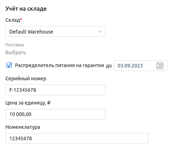175x152 pixels.
Task: Expand the Склад dropdown chevron
Action: [x=100, y=32]
